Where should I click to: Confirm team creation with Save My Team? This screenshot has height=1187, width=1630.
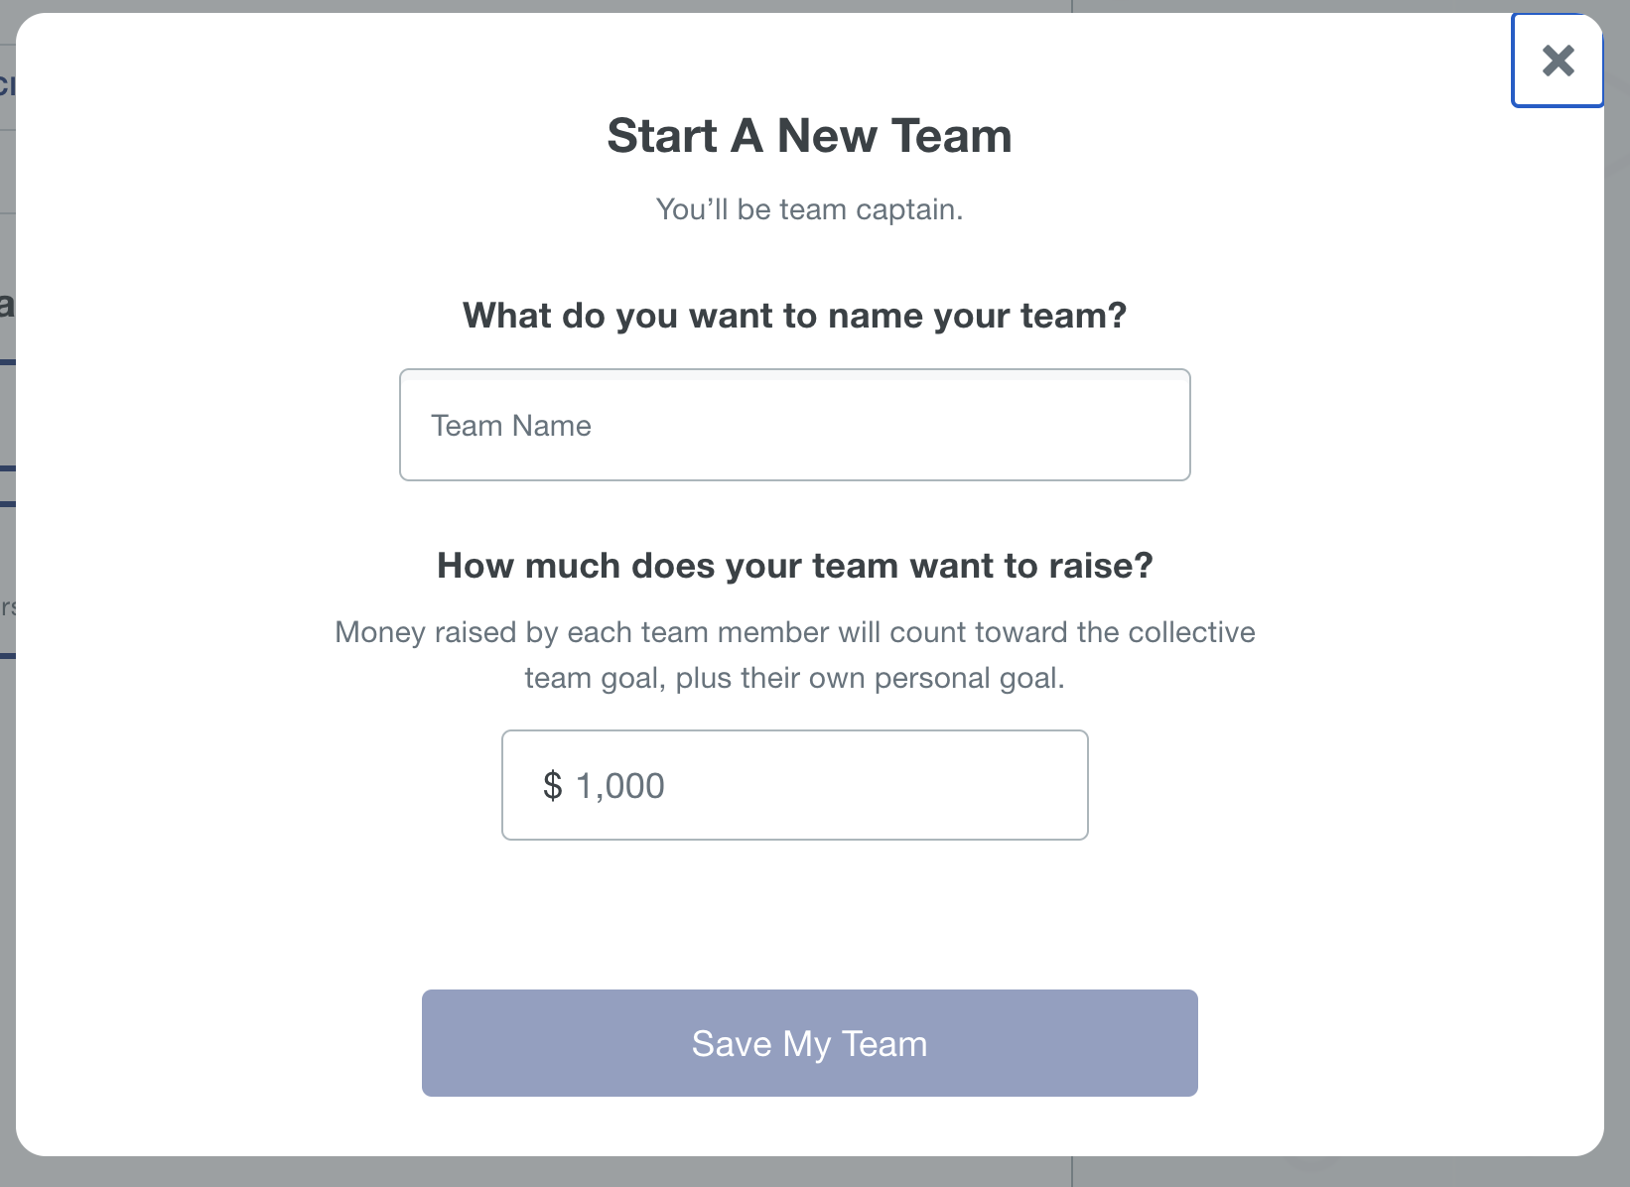(x=809, y=1042)
